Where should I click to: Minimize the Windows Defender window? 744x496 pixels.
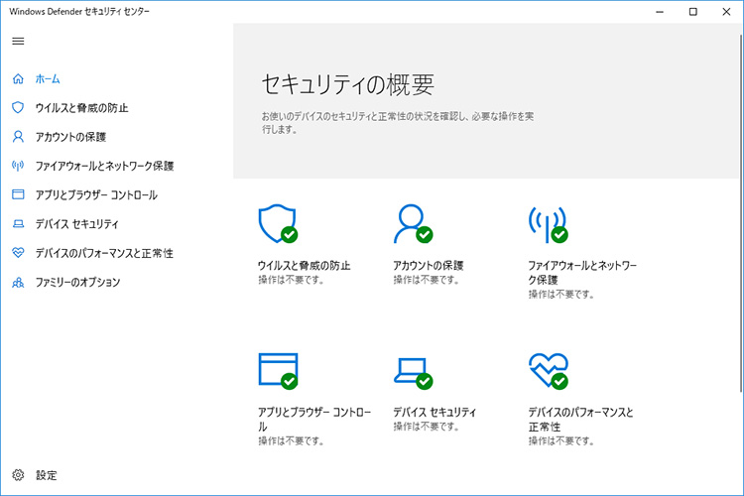[660, 12]
